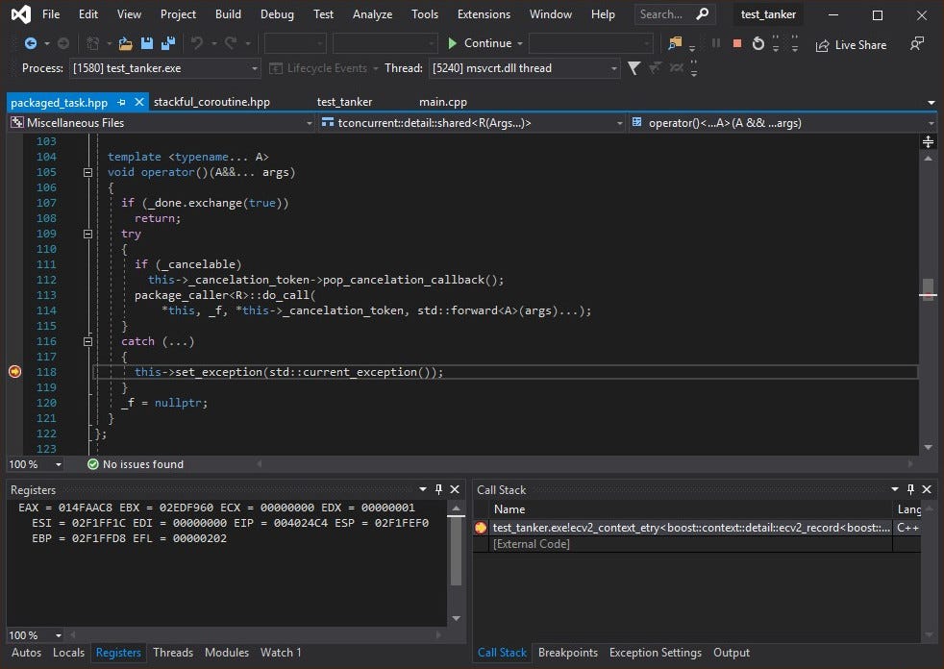Open the Debug menu
Image resolution: width=944 pixels, height=669 pixels.
[277, 14]
